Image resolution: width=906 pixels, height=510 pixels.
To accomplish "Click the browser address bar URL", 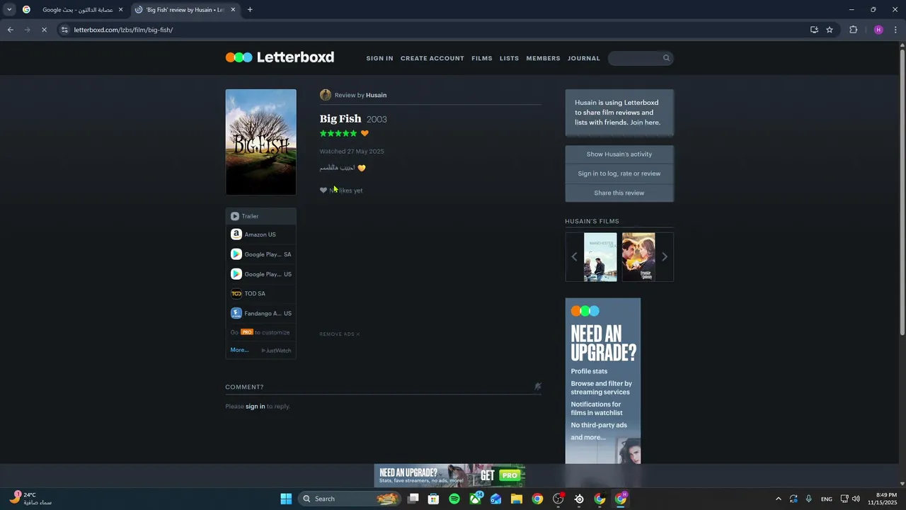I will pos(123,30).
